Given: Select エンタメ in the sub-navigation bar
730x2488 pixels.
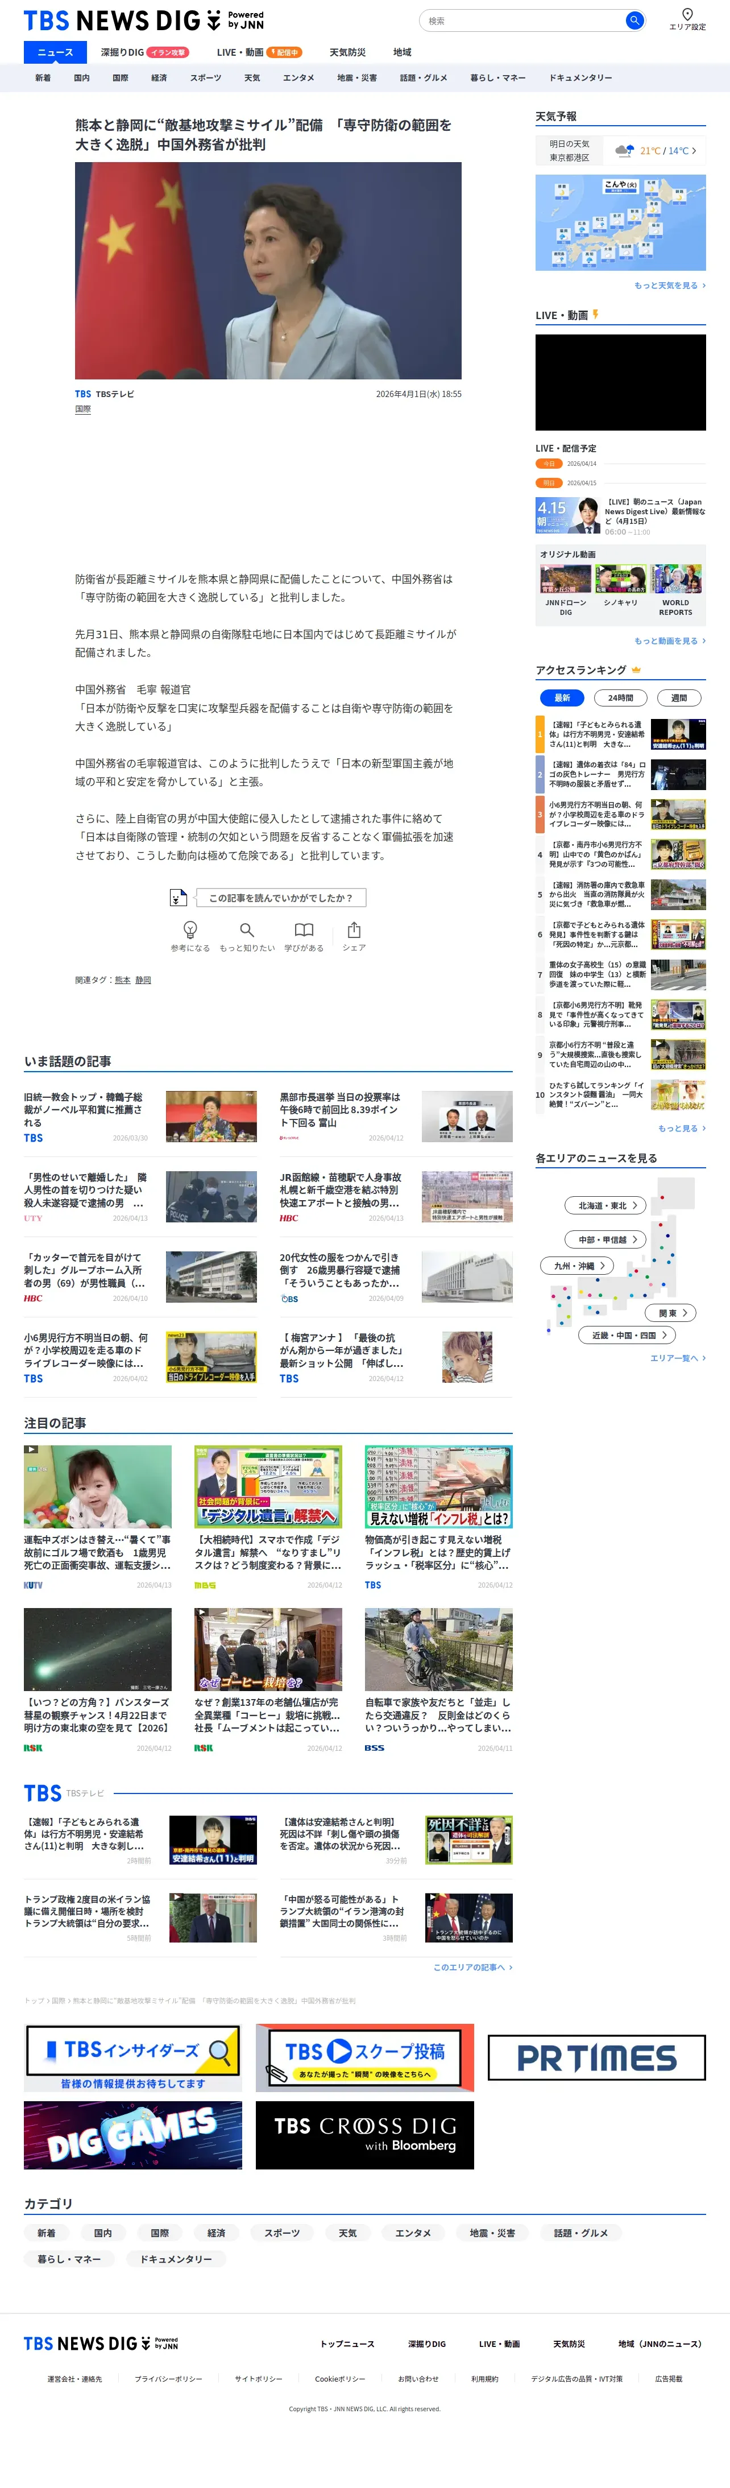Looking at the screenshot, I should coord(298,78).
